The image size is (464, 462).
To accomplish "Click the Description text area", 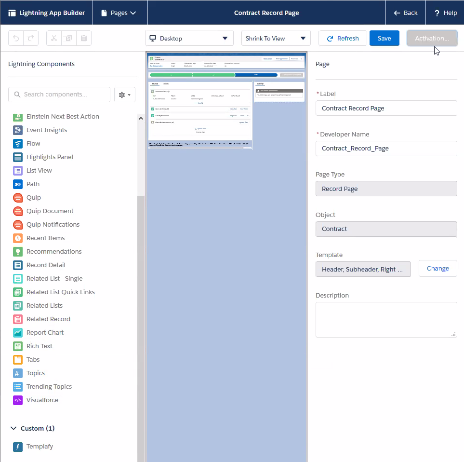I will (x=386, y=320).
